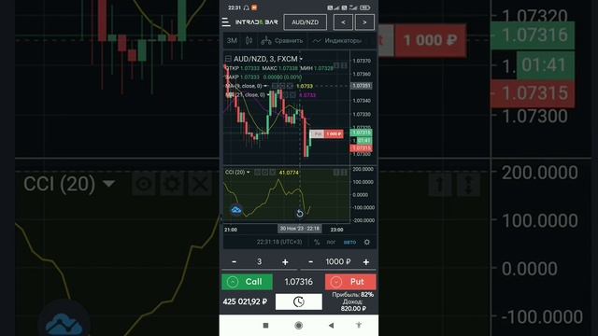Open Android recent apps via the square button
Image resolution: width=598 pixels, height=336 pixels.
point(265,326)
